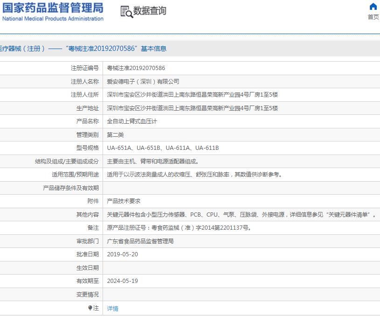Image resolution: width=380 pixels, height=317 pixels.
Task: Click National Medical Products Administration English subtitle
Action: pyautogui.click(x=53, y=19)
